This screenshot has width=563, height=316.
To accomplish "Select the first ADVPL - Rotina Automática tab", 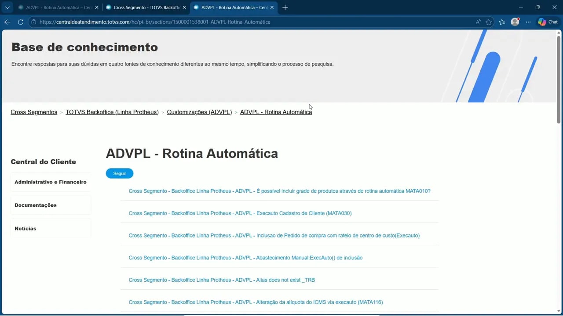I will (x=57, y=7).
